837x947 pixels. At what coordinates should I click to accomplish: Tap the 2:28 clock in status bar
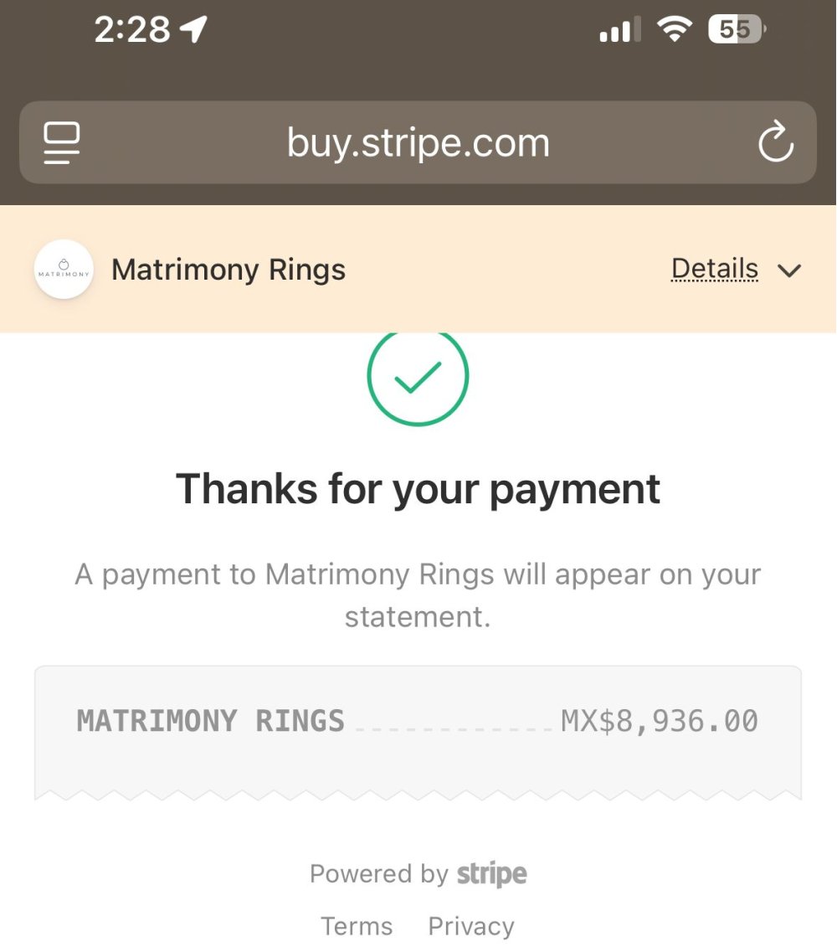(x=132, y=30)
